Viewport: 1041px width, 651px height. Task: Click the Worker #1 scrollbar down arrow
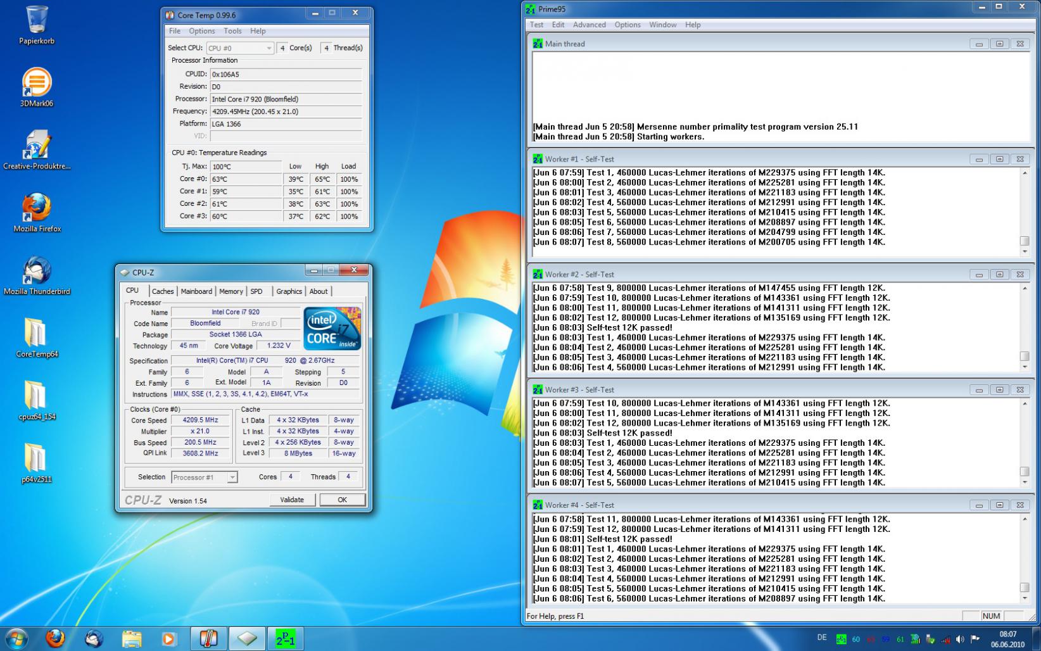1025,251
